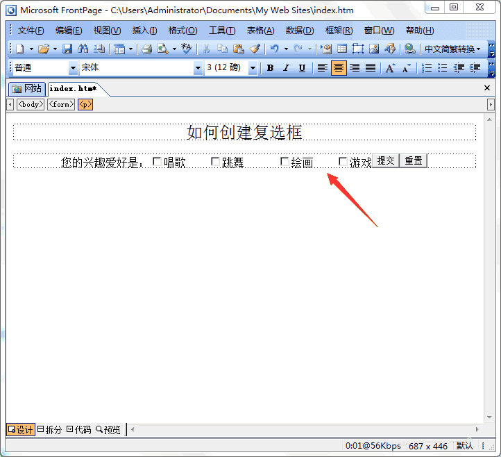This screenshot has width=501, height=457.
Task: Click the Insert table icon
Action: (342, 49)
